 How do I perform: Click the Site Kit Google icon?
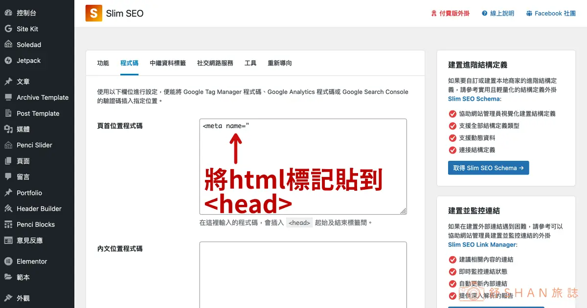pos(8,29)
